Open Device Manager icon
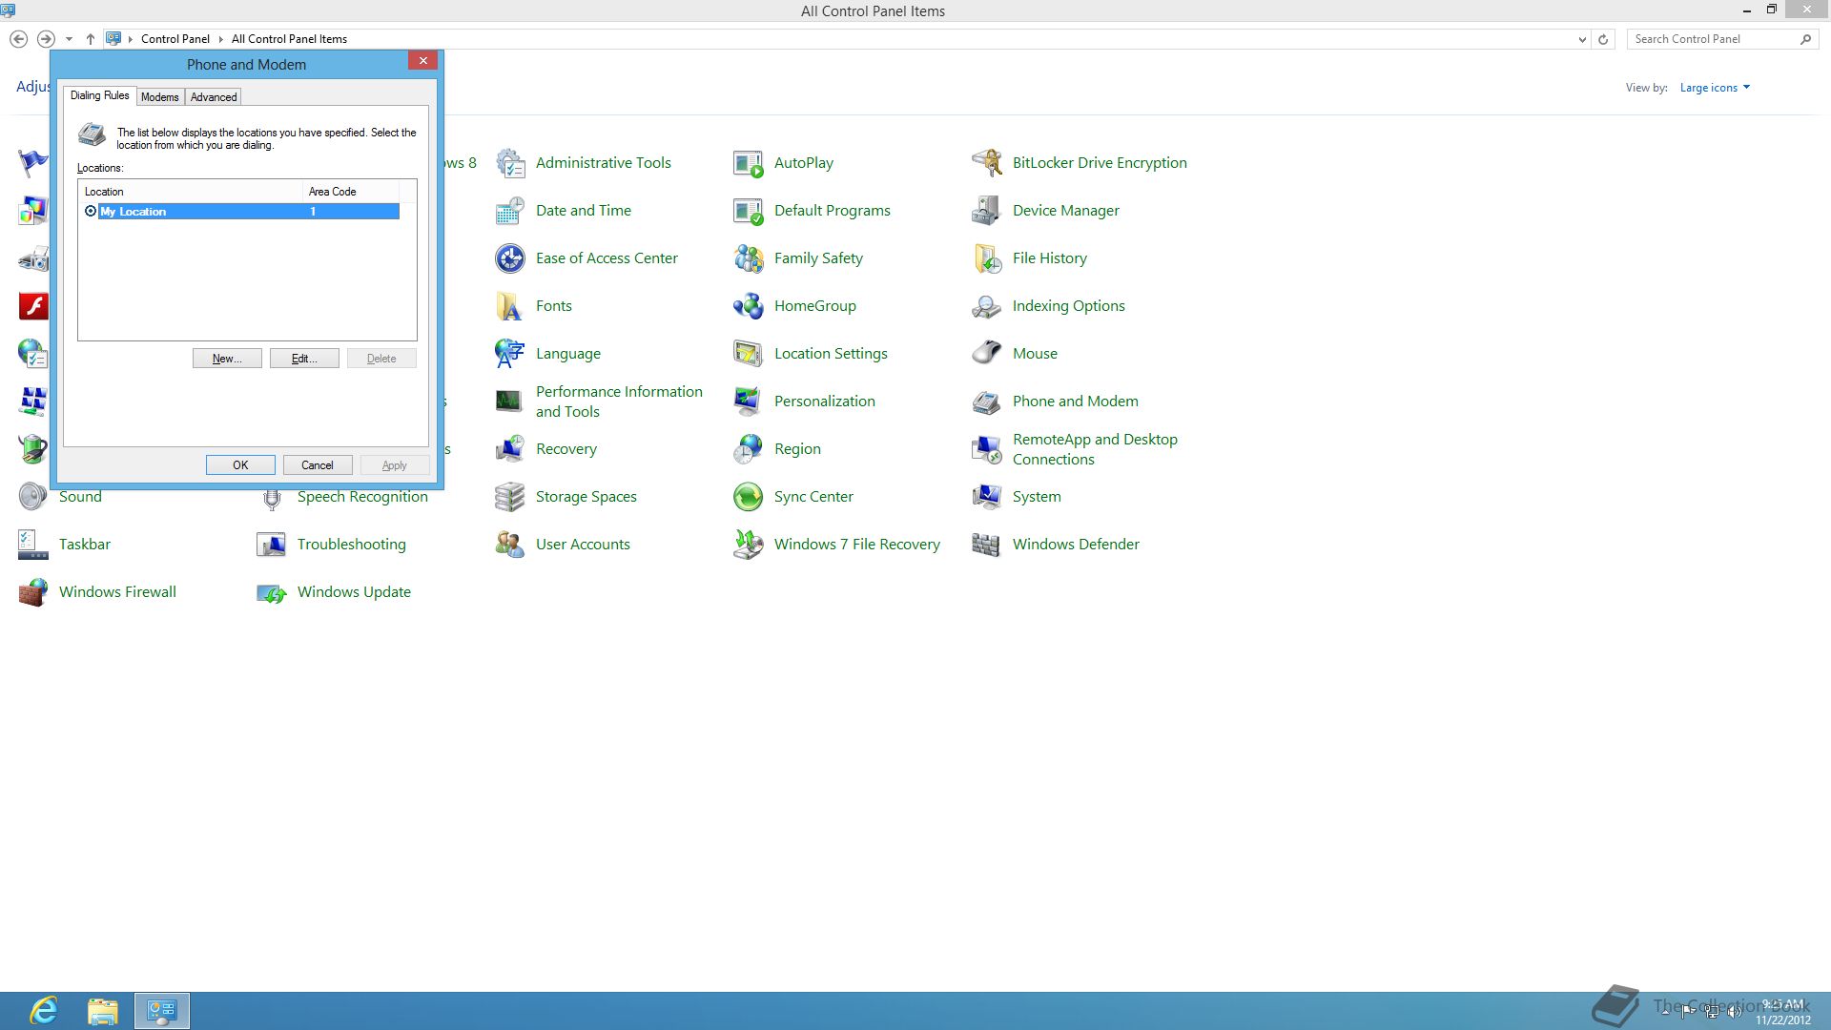 [987, 211]
